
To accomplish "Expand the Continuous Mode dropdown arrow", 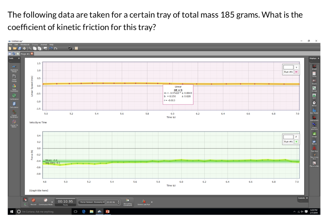I will coord(51,202).
